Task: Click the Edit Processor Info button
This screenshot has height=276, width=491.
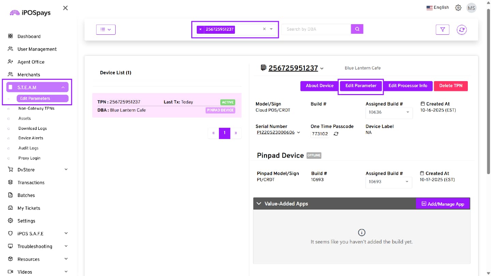Action: 407,86
